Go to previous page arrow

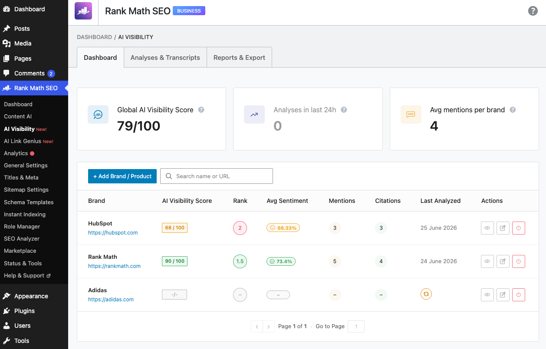pyautogui.click(x=257, y=326)
